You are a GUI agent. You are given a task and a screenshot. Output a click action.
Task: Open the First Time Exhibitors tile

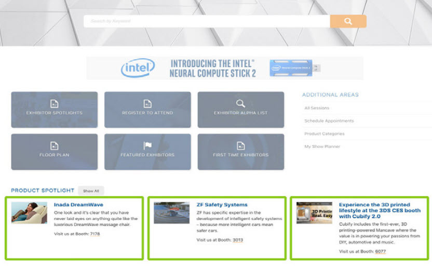click(240, 152)
